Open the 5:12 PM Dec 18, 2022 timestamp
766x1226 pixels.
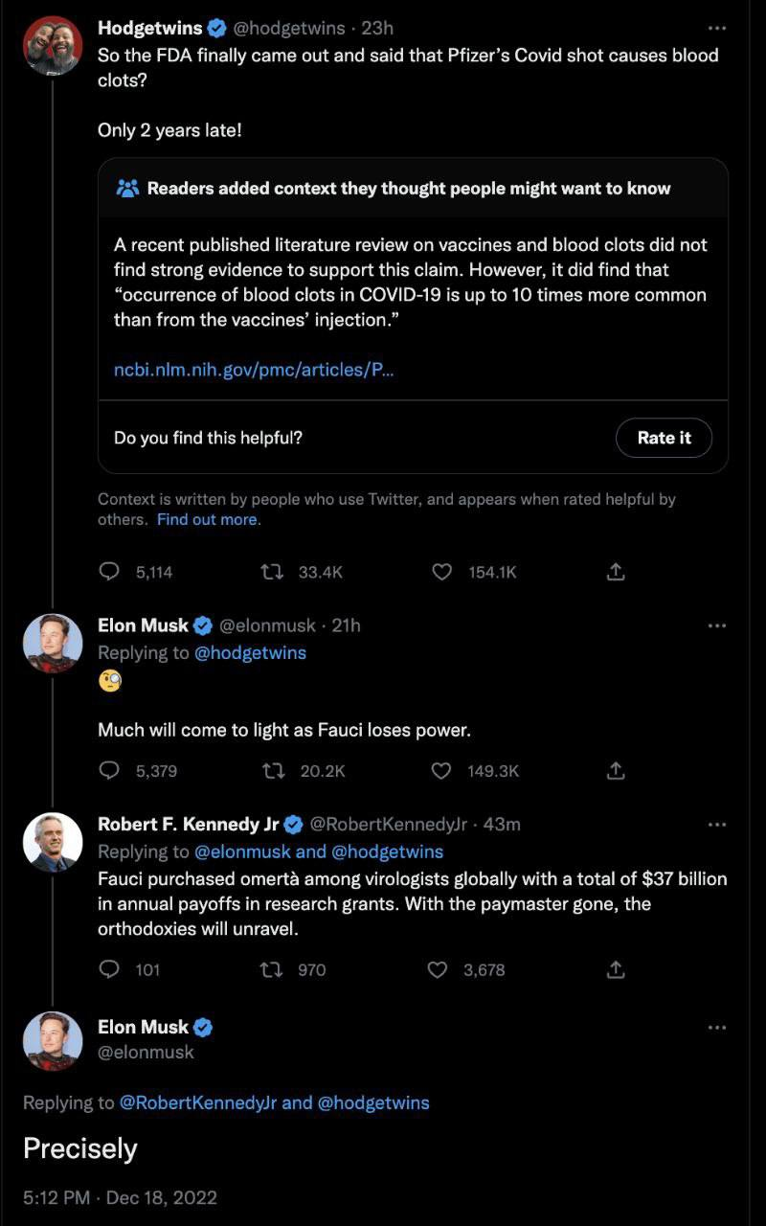coord(120,1197)
